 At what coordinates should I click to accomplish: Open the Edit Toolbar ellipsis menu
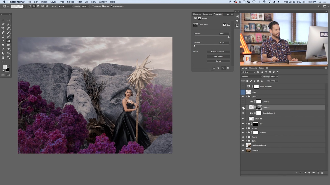tap(3, 62)
